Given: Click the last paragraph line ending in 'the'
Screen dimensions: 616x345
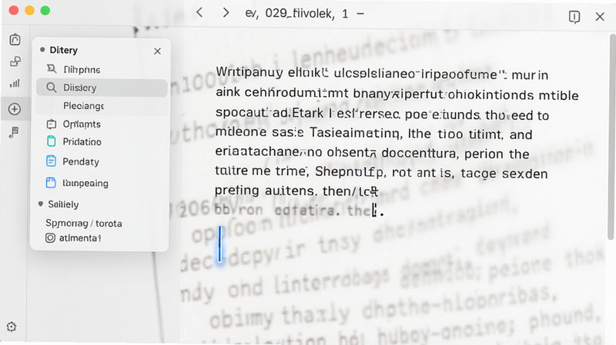Looking at the screenshot, I should click(299, 210).
